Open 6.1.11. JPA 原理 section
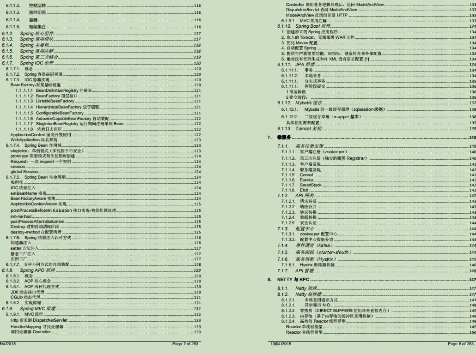This screenshot has width=476, height=354. point(377,65)
